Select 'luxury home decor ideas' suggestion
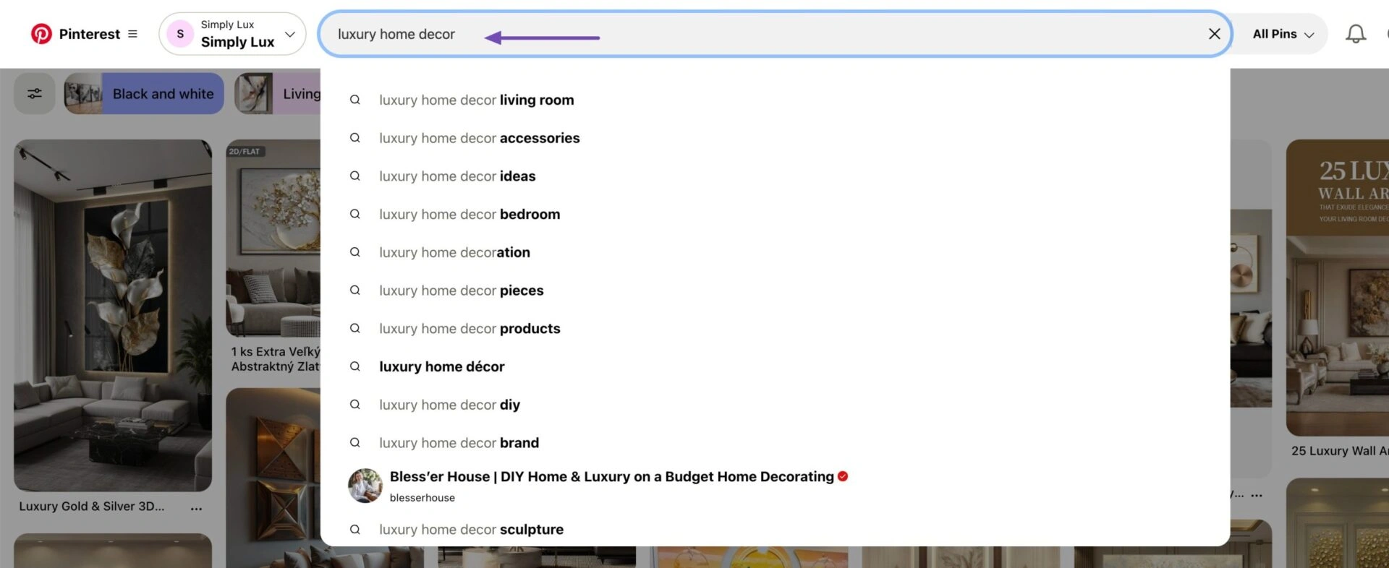Screen dimensions: 1389x568 457,176
